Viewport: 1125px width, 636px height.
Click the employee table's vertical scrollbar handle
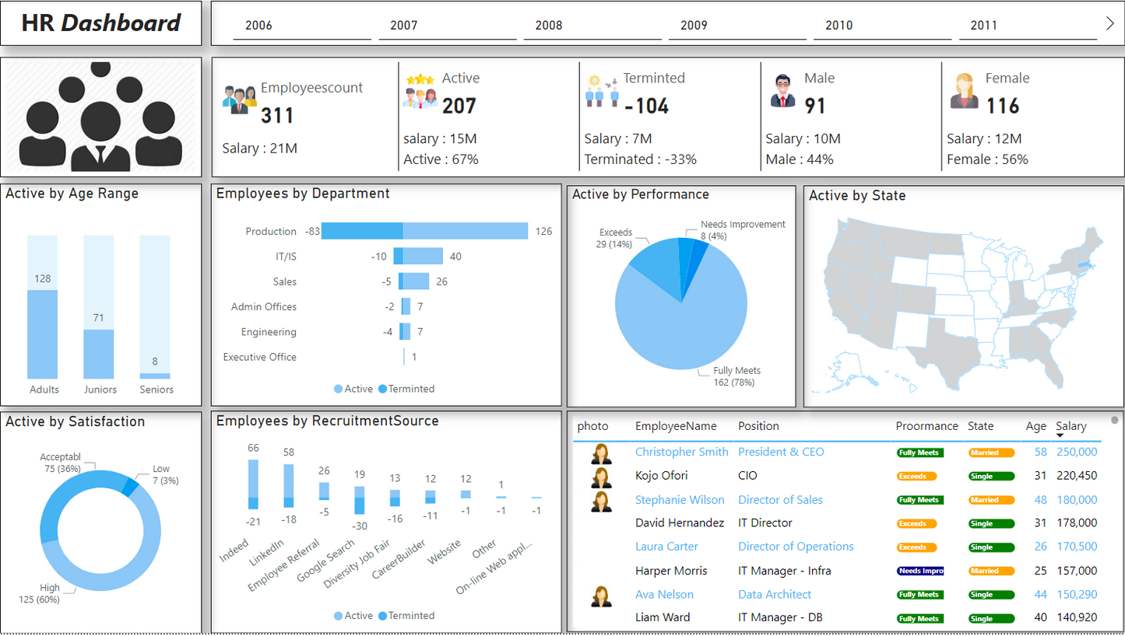(x=1114, y=421)
